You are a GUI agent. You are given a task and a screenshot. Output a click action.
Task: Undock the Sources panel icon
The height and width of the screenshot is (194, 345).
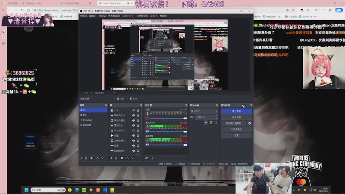(x=141, y=105)
